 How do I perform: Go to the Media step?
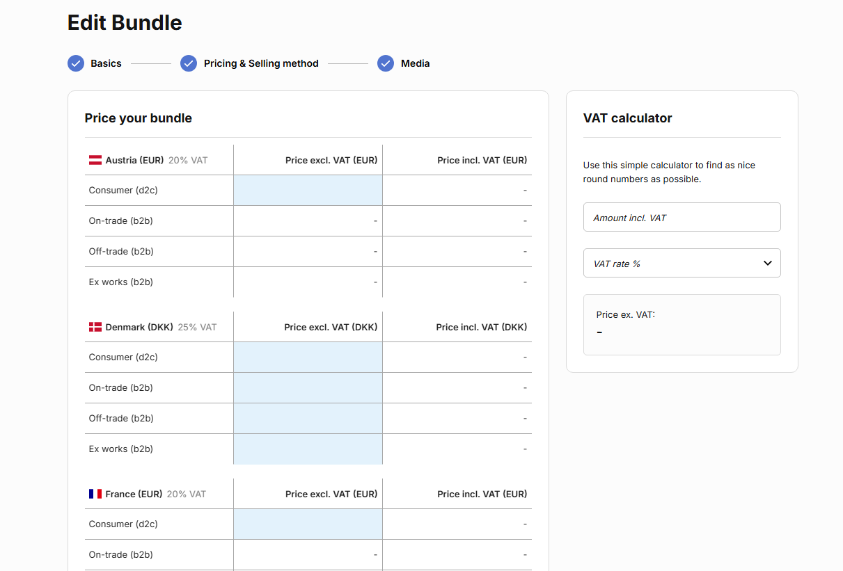[x=415, y=63]
